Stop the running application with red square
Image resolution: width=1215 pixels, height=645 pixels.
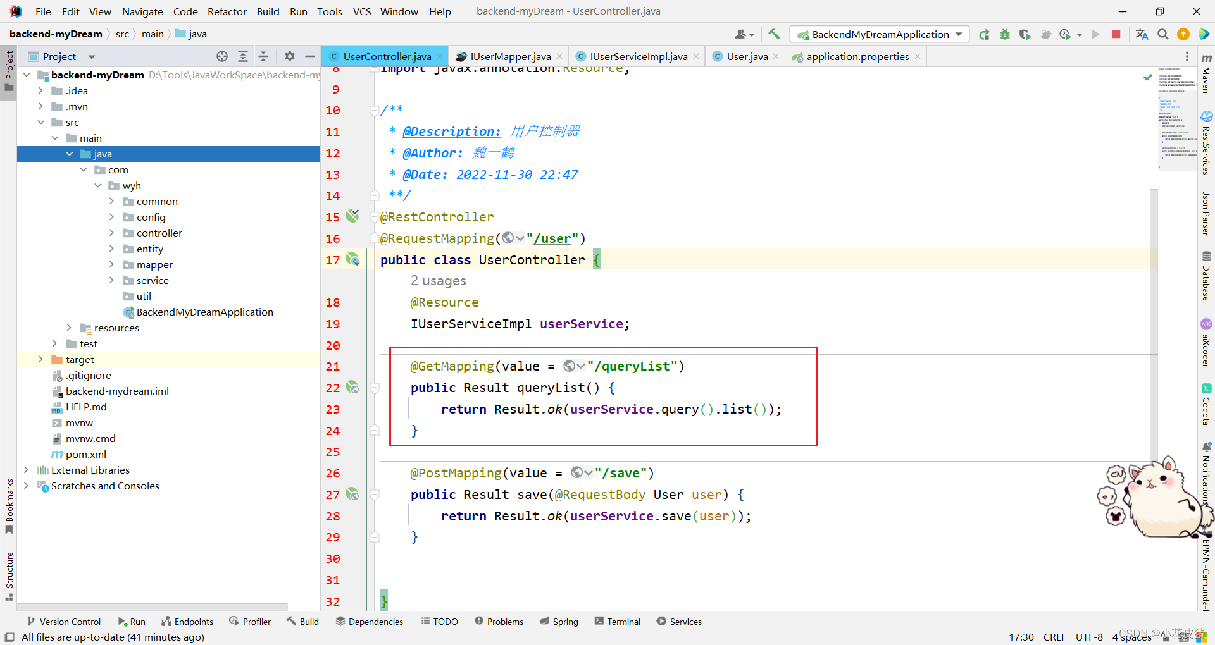coord(1116,34)
